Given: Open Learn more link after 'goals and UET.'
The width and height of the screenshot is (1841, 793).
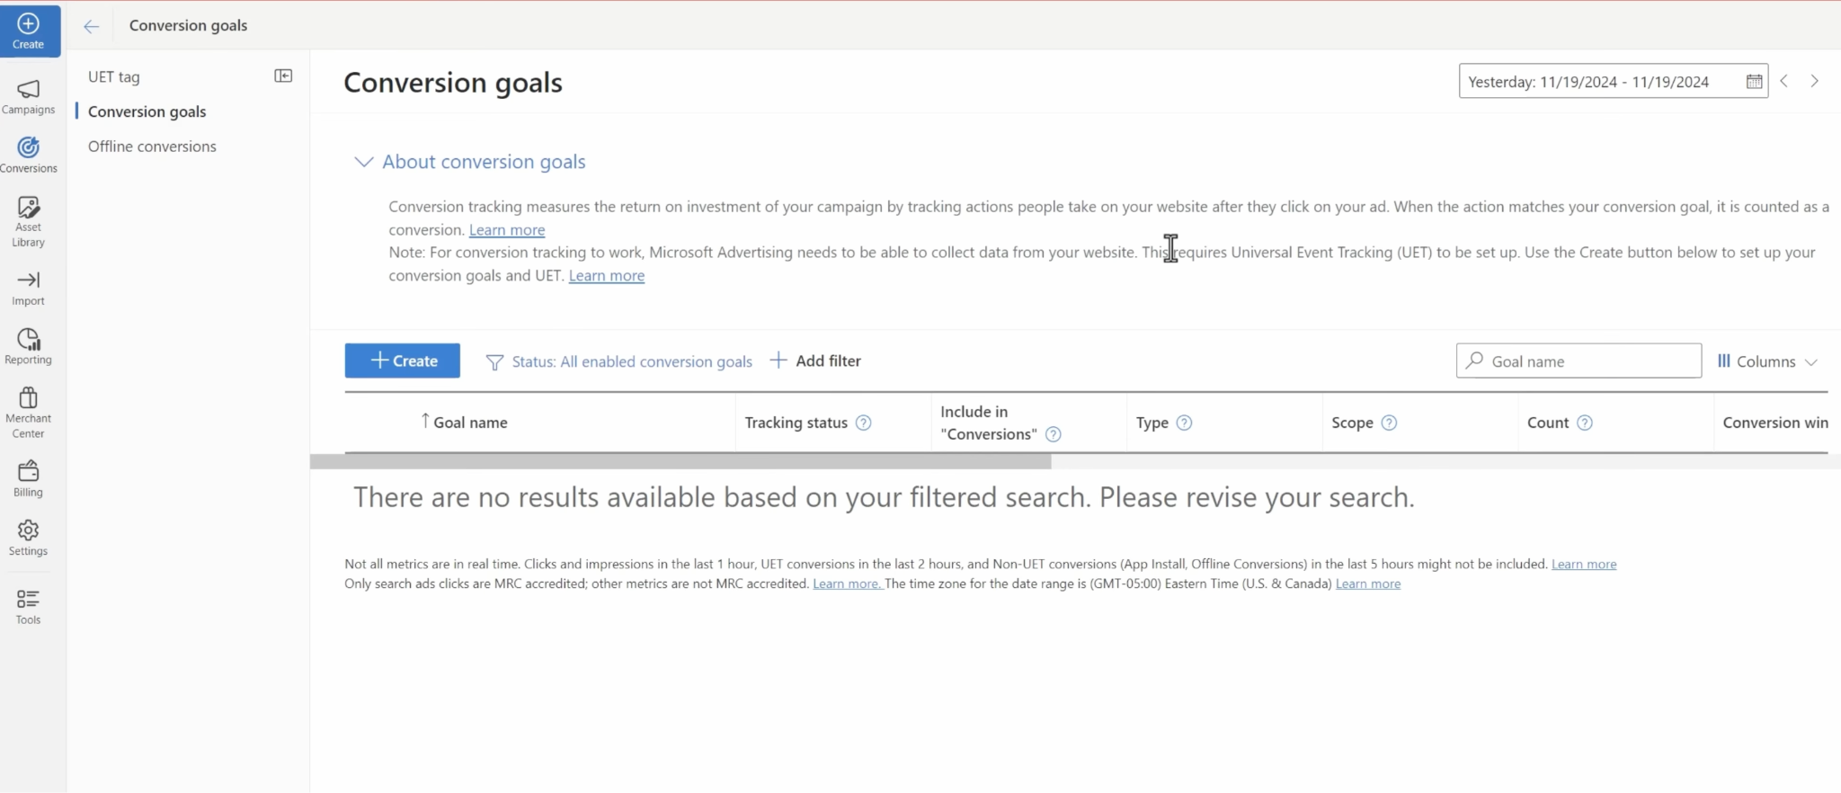Looking at the screenshot, I should (607, 276).
